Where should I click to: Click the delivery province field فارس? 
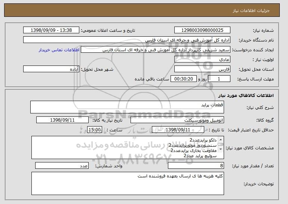coord(202,69)
